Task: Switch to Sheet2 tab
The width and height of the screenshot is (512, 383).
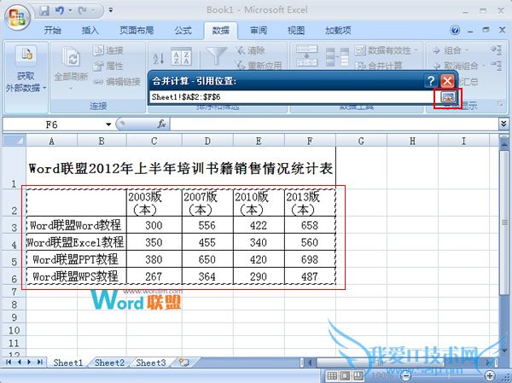Action: (x=109, y=363)
